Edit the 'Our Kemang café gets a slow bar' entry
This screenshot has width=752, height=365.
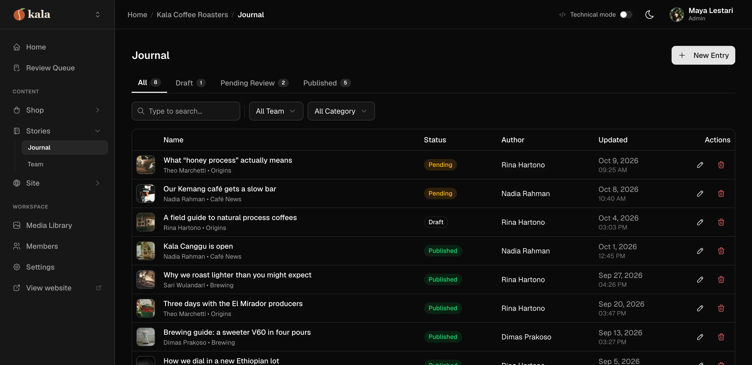click(700, 193)
